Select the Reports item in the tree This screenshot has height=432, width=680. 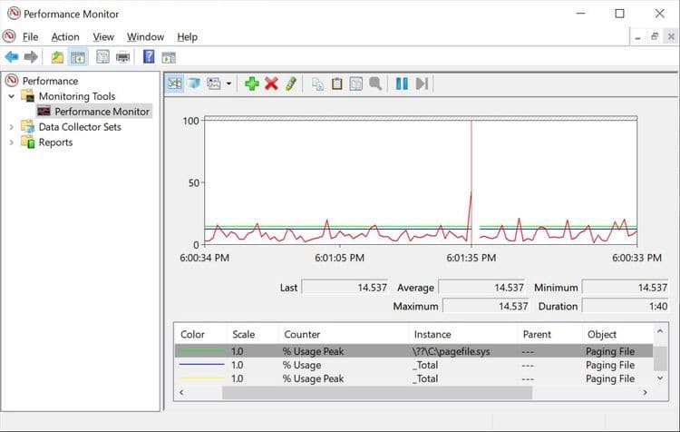(55, 142)
